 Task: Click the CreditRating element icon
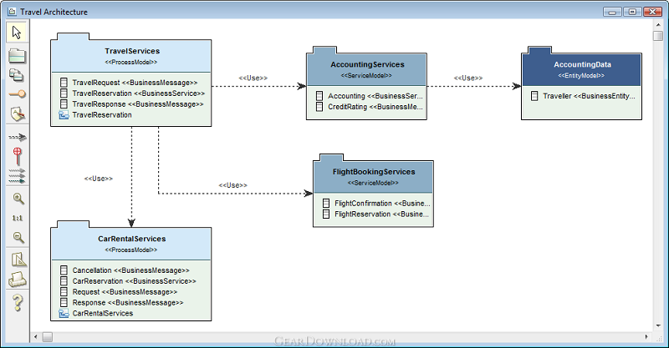(319, 107)
